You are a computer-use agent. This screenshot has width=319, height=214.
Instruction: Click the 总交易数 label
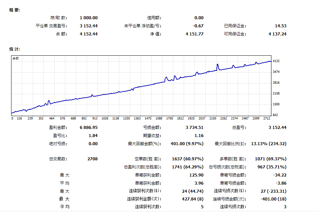58,159
